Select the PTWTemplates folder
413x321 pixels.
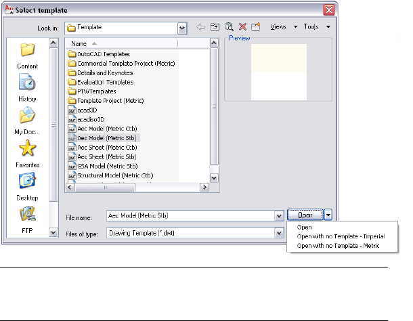92,91
